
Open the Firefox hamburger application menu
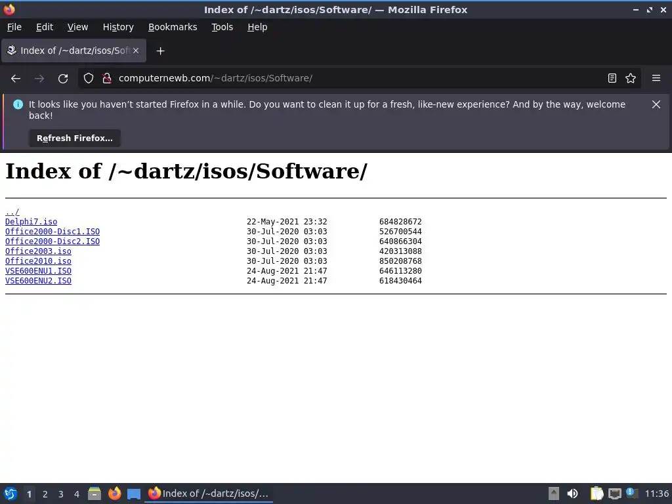click(656, 79)
